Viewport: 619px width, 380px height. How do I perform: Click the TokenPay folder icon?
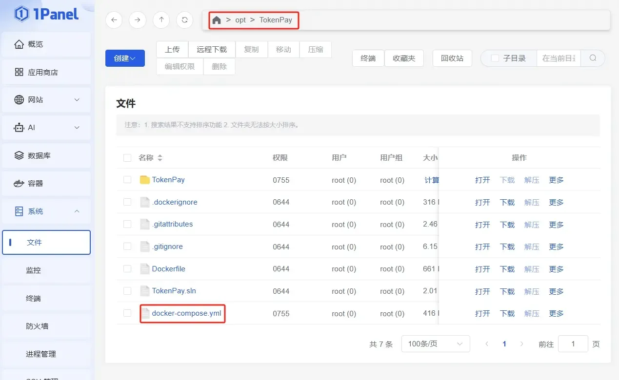click(x=144, y=180)
